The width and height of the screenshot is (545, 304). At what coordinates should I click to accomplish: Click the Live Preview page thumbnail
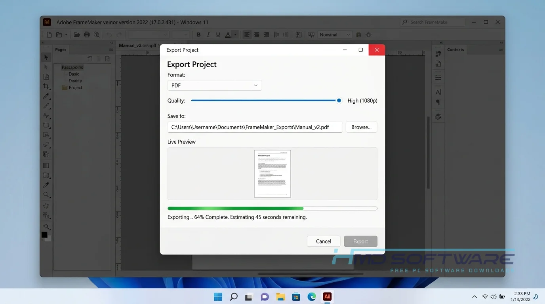point(272,173)
